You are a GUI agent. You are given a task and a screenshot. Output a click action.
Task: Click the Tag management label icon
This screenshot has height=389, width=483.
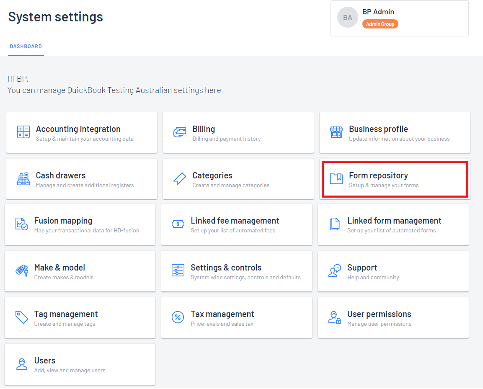(x=21, y=317)
